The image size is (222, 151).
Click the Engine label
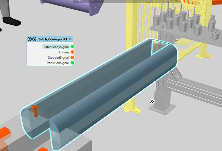pyautogui.click(x=64, y=52)
